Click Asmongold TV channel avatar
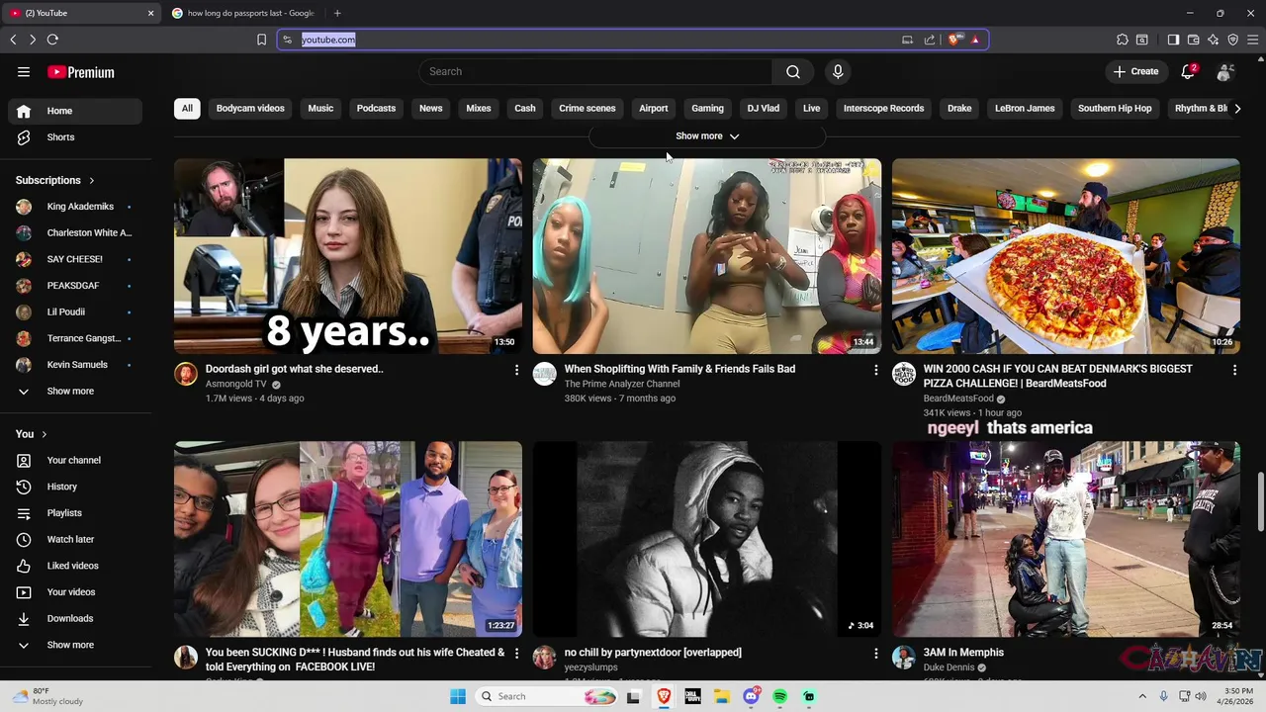 click(186, 373)
